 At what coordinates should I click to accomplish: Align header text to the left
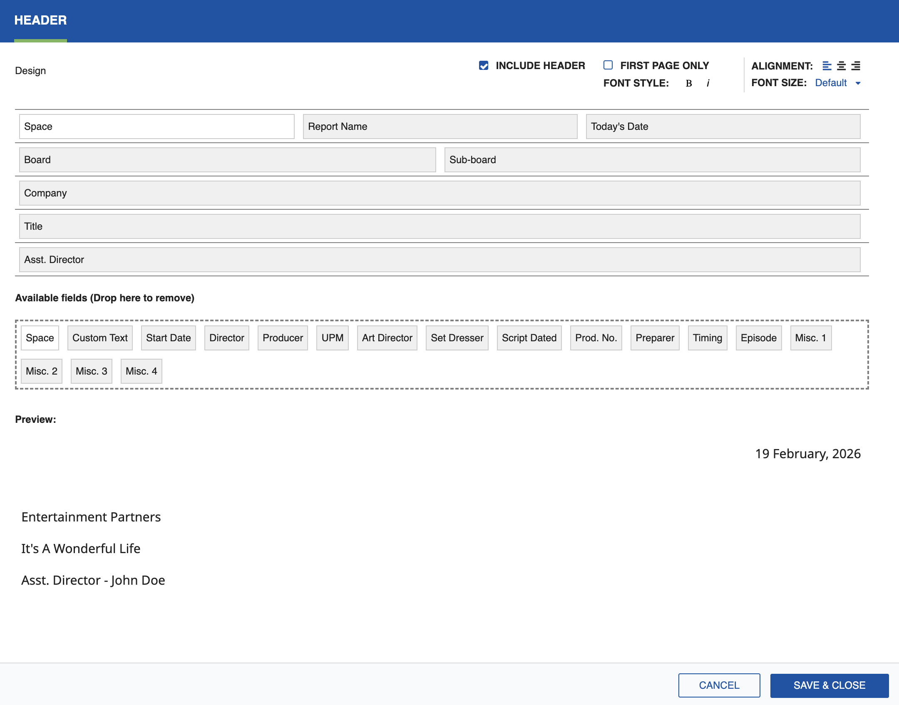(826, 66)
